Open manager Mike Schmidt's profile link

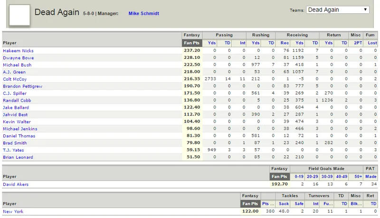[x=144, y=14]
